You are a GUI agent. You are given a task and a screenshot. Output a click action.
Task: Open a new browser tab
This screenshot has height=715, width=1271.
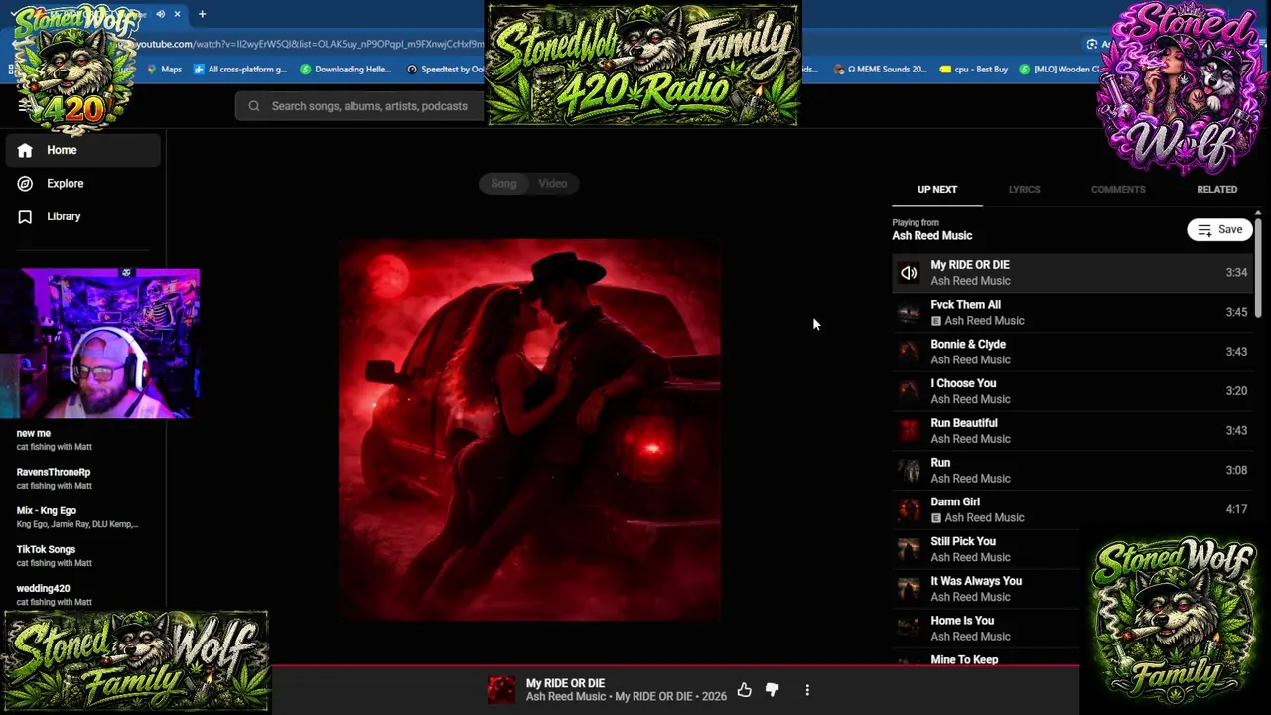[202, 14]
